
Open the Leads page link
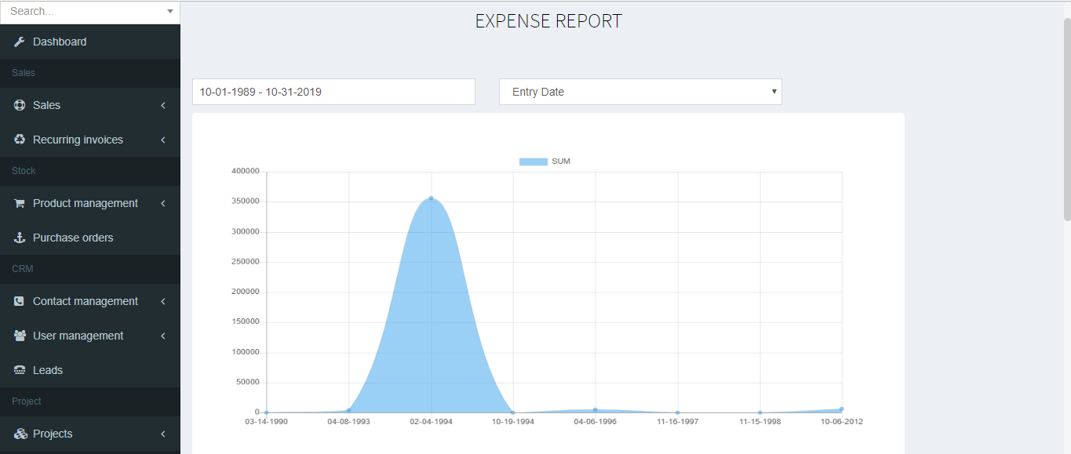coord(48,370)
